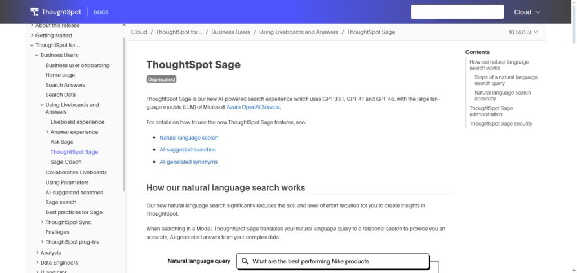Click the header search input field
The image size is (577, 273).
coord(457,12)
